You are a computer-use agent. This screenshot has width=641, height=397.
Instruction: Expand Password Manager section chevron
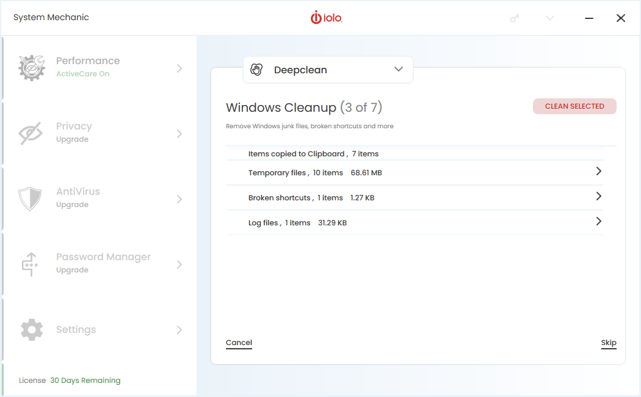(179, 264)
